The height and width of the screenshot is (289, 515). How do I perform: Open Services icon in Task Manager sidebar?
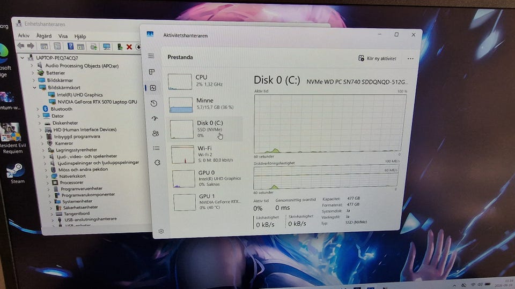coord(157,163)
